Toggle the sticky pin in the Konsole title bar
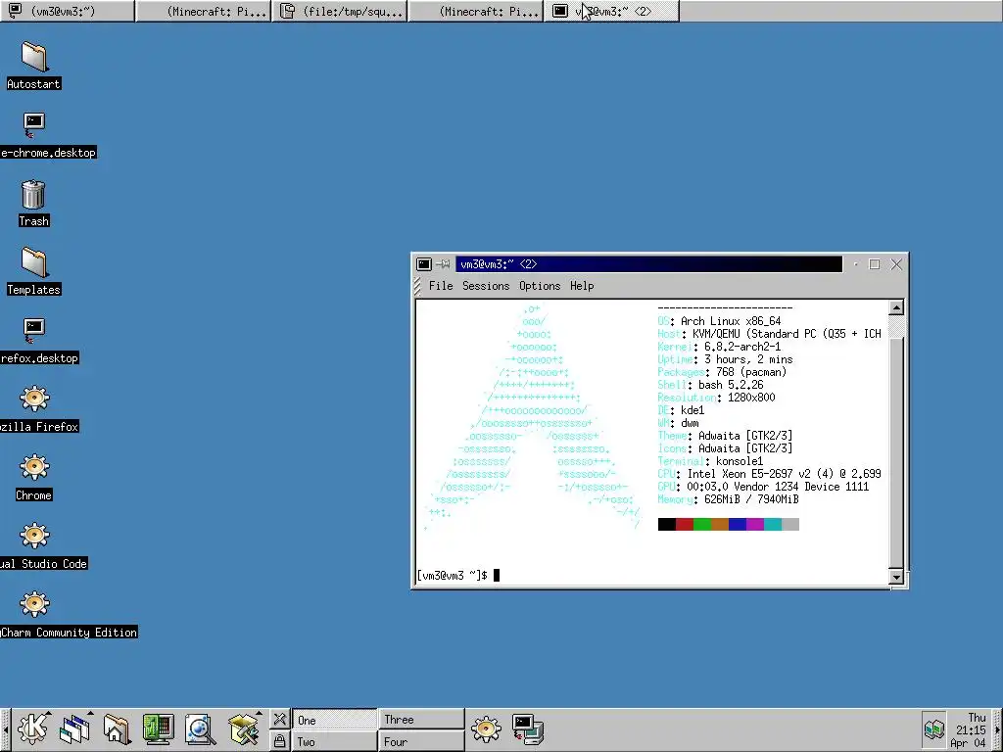The height and width of the screenshot is (752, 1003). (443, 264)
